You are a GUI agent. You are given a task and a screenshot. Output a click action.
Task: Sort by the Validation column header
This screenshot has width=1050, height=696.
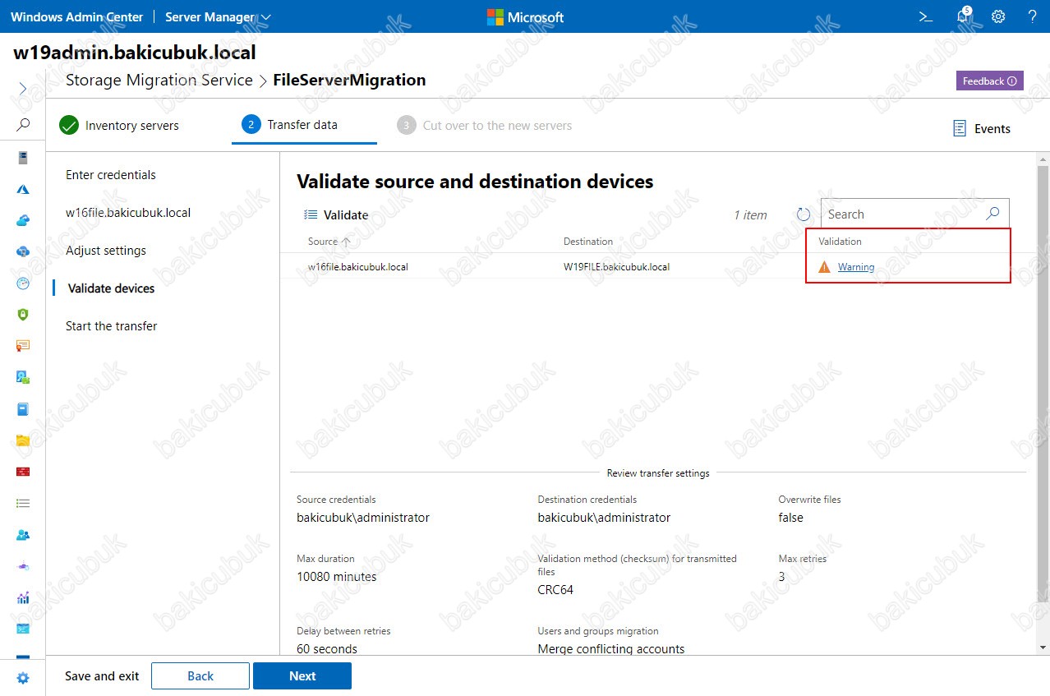click(840, 242)
